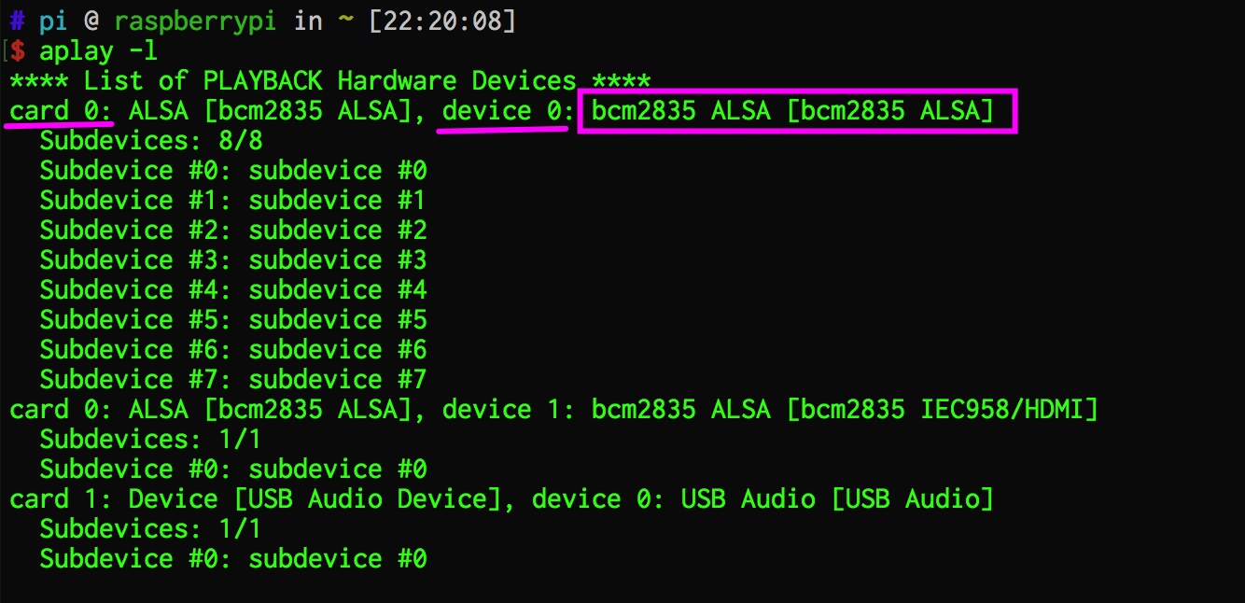This screenshot has height=603, width=1245.
Task: Click the underlined 'device 0:' label
Action: point(502,111)
